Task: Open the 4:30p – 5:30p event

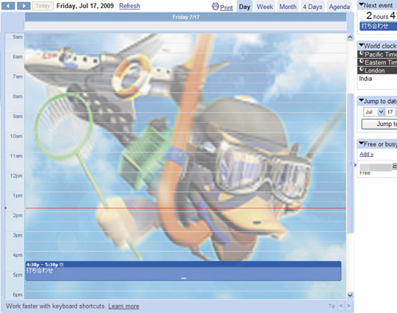Action: coord(183,271)
